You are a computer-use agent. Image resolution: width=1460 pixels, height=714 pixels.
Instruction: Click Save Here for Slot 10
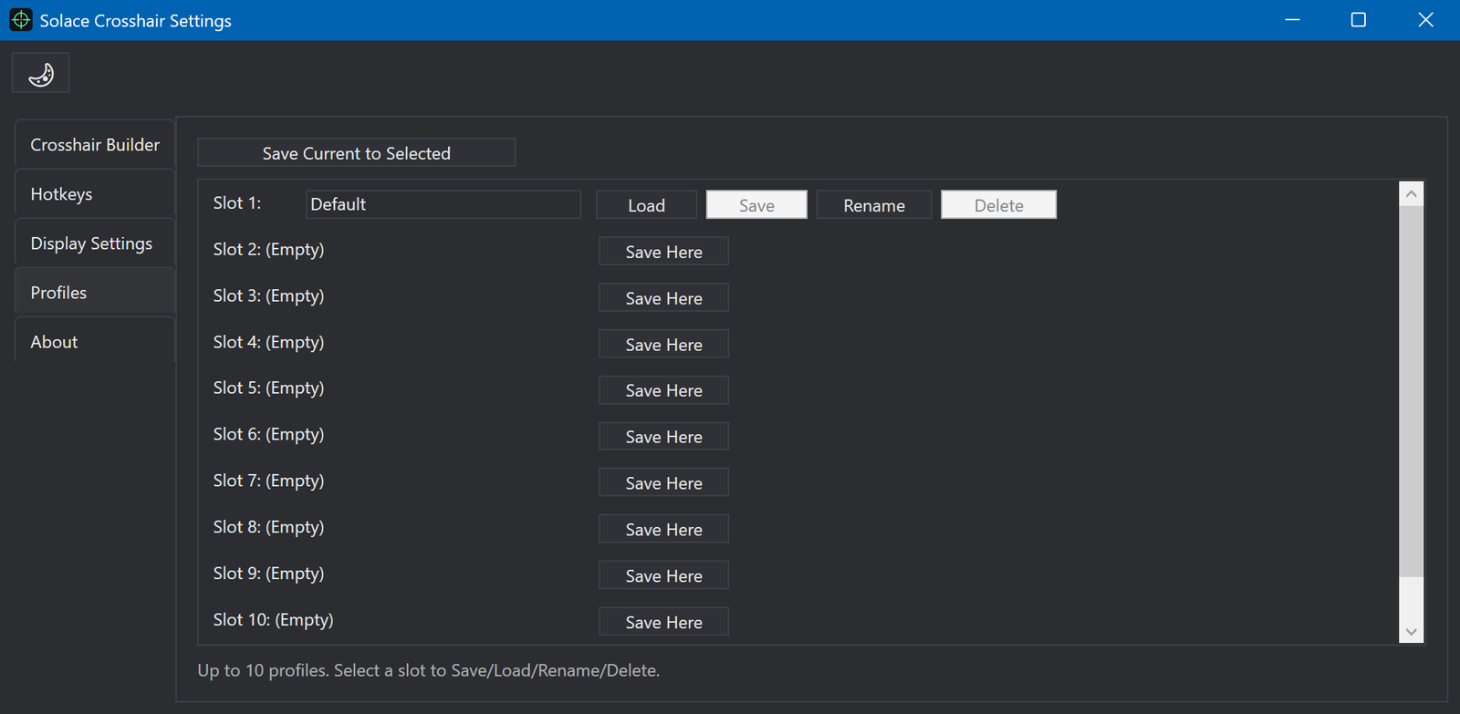point(663,622)
